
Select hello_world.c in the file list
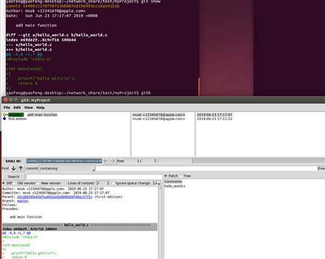coord(175,186)
